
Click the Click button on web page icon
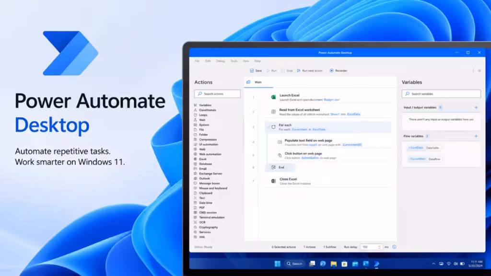280,155
